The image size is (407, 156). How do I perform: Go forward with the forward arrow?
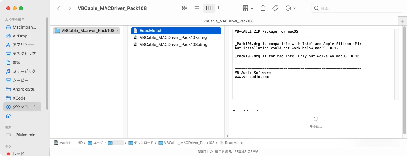70,8
